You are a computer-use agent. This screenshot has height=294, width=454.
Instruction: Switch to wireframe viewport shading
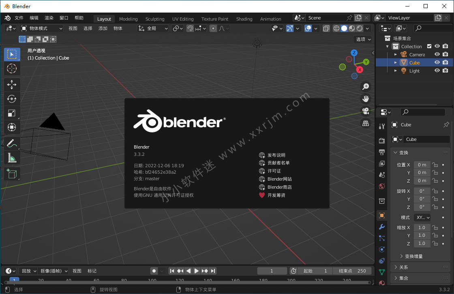point(336,28)
